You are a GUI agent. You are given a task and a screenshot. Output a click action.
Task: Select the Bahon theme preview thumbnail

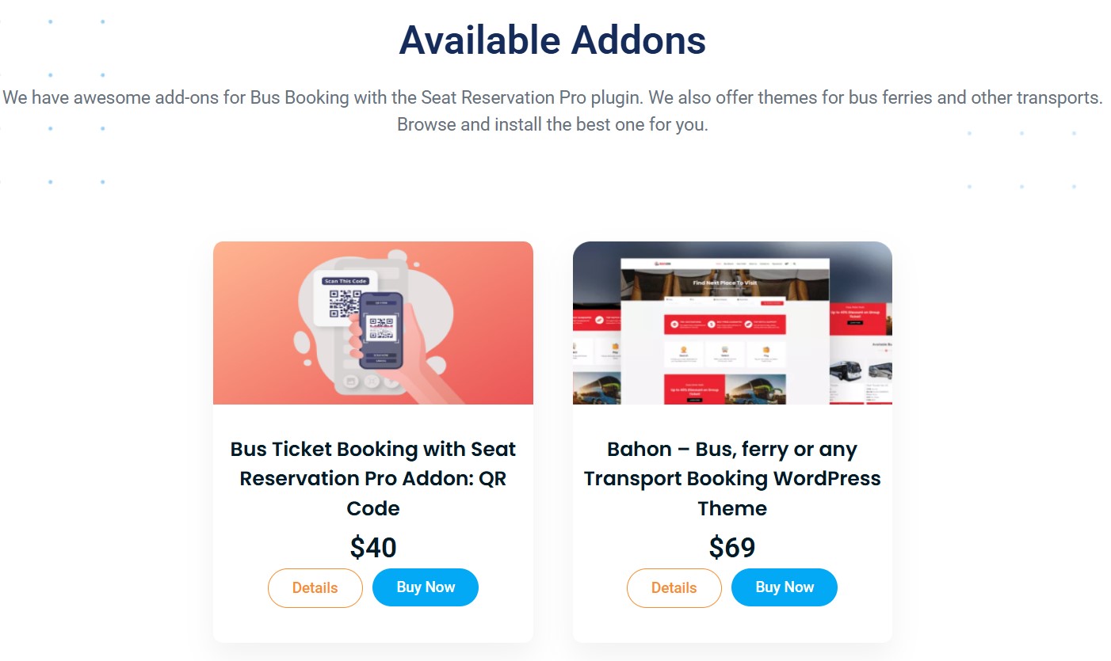[x=732, y=323]
